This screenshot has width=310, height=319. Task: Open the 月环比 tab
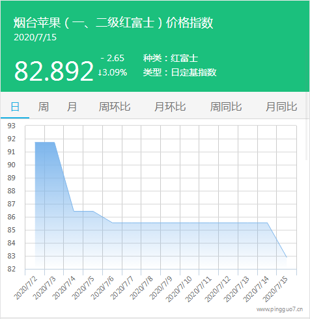tap(170, 107)
